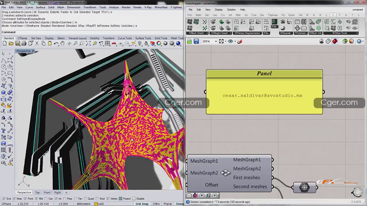367x206 pixels.
Task: Enable the Perp osnap checkbox
Action: click(x=65, y=199)
